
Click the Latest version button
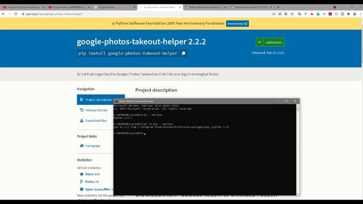270,42
